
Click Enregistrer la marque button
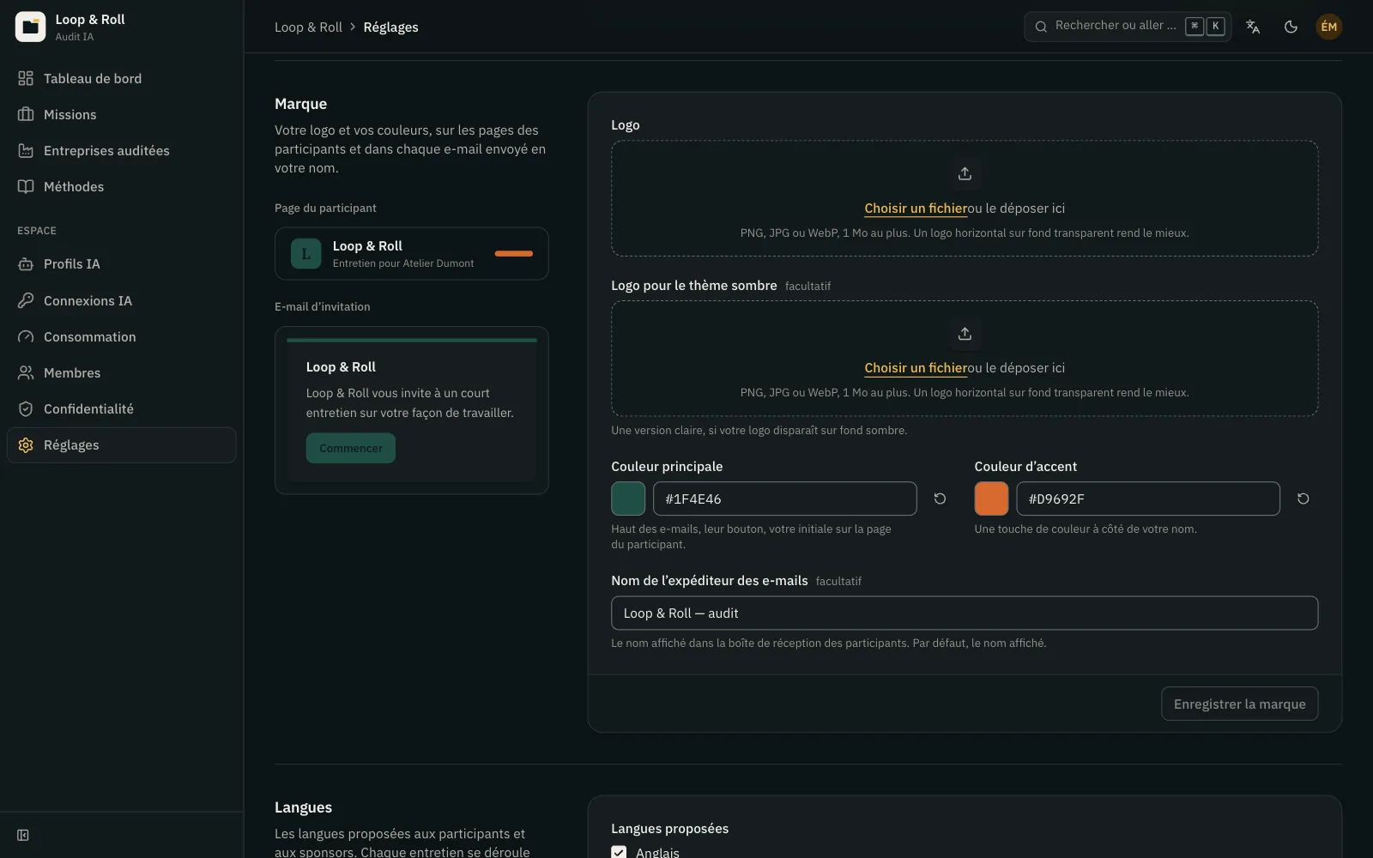point(1239,704)
